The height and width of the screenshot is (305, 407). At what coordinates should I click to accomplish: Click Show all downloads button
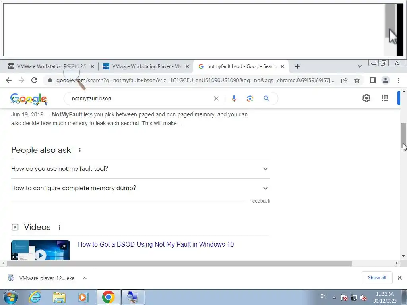click(x=377, y=278)
